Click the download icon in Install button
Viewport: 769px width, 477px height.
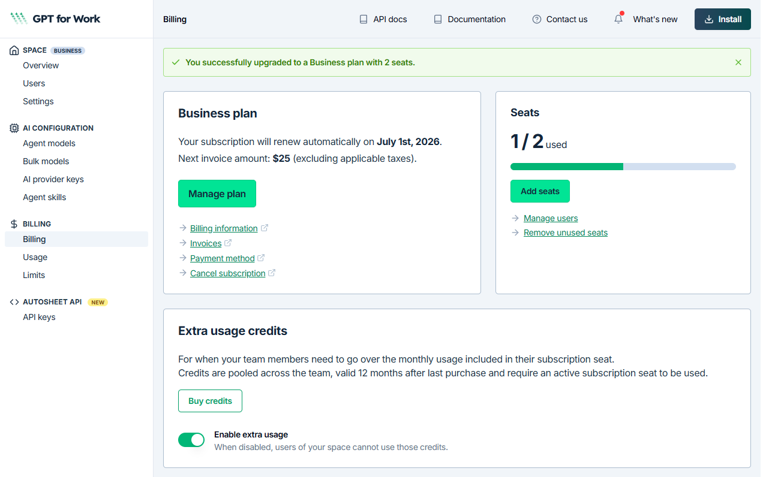[709, 19]
